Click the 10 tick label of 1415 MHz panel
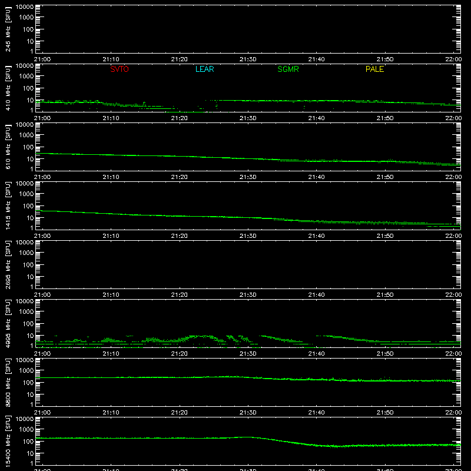This screenshot has height=471, width=471. coord(30,218)
